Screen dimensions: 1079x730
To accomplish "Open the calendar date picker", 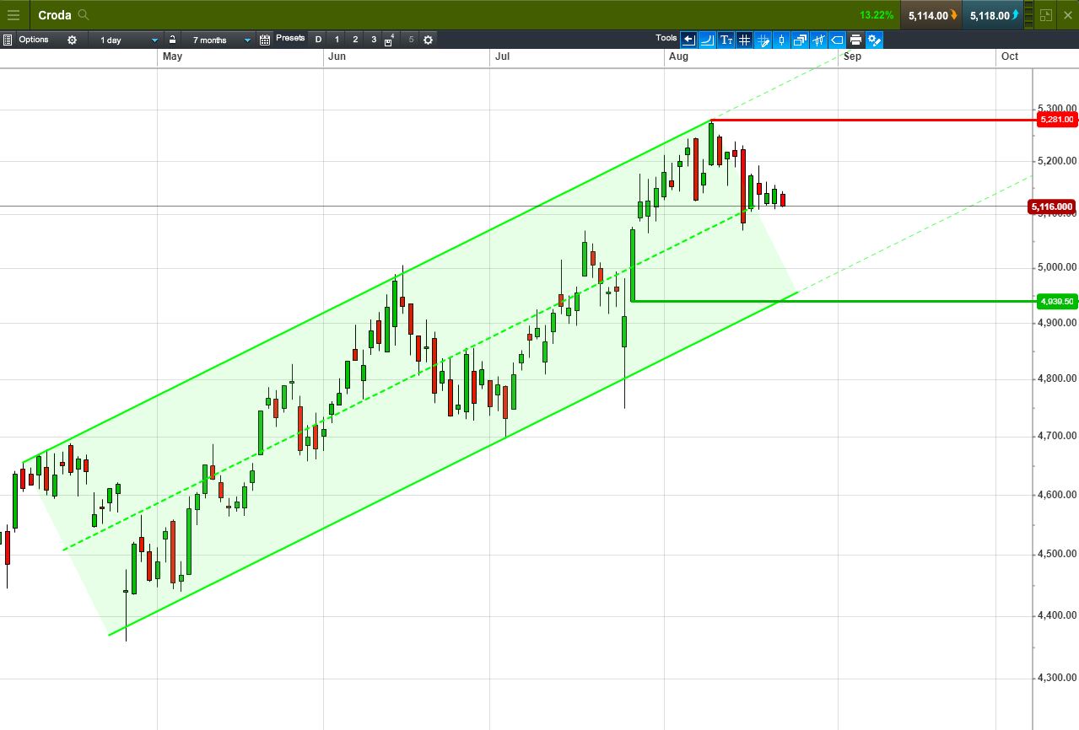I will pyautogui.click(x=265, y=40).
